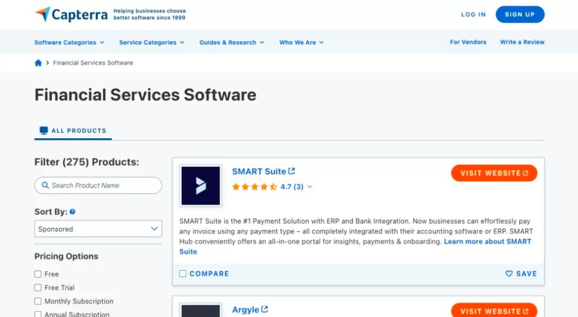Open the For Vendors link
The image size is (578, 317).
[468, 42]
